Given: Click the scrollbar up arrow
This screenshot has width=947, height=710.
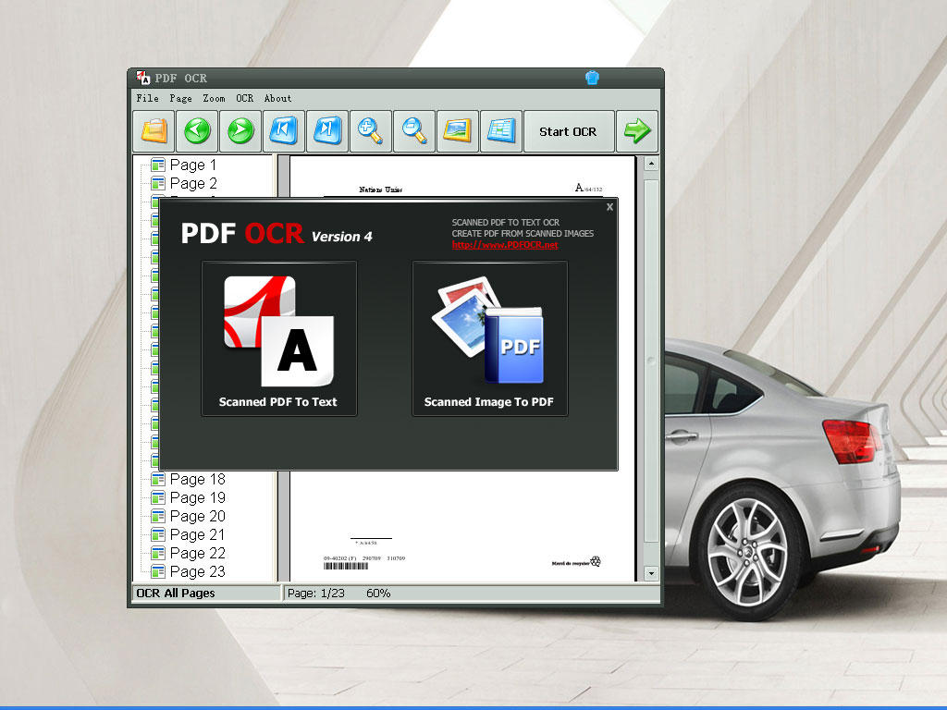Looking at the screenshot, I should coord(651,164).
